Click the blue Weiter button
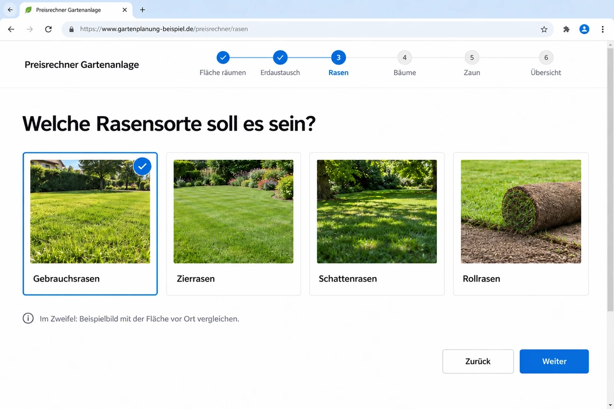 coord(554,361)
